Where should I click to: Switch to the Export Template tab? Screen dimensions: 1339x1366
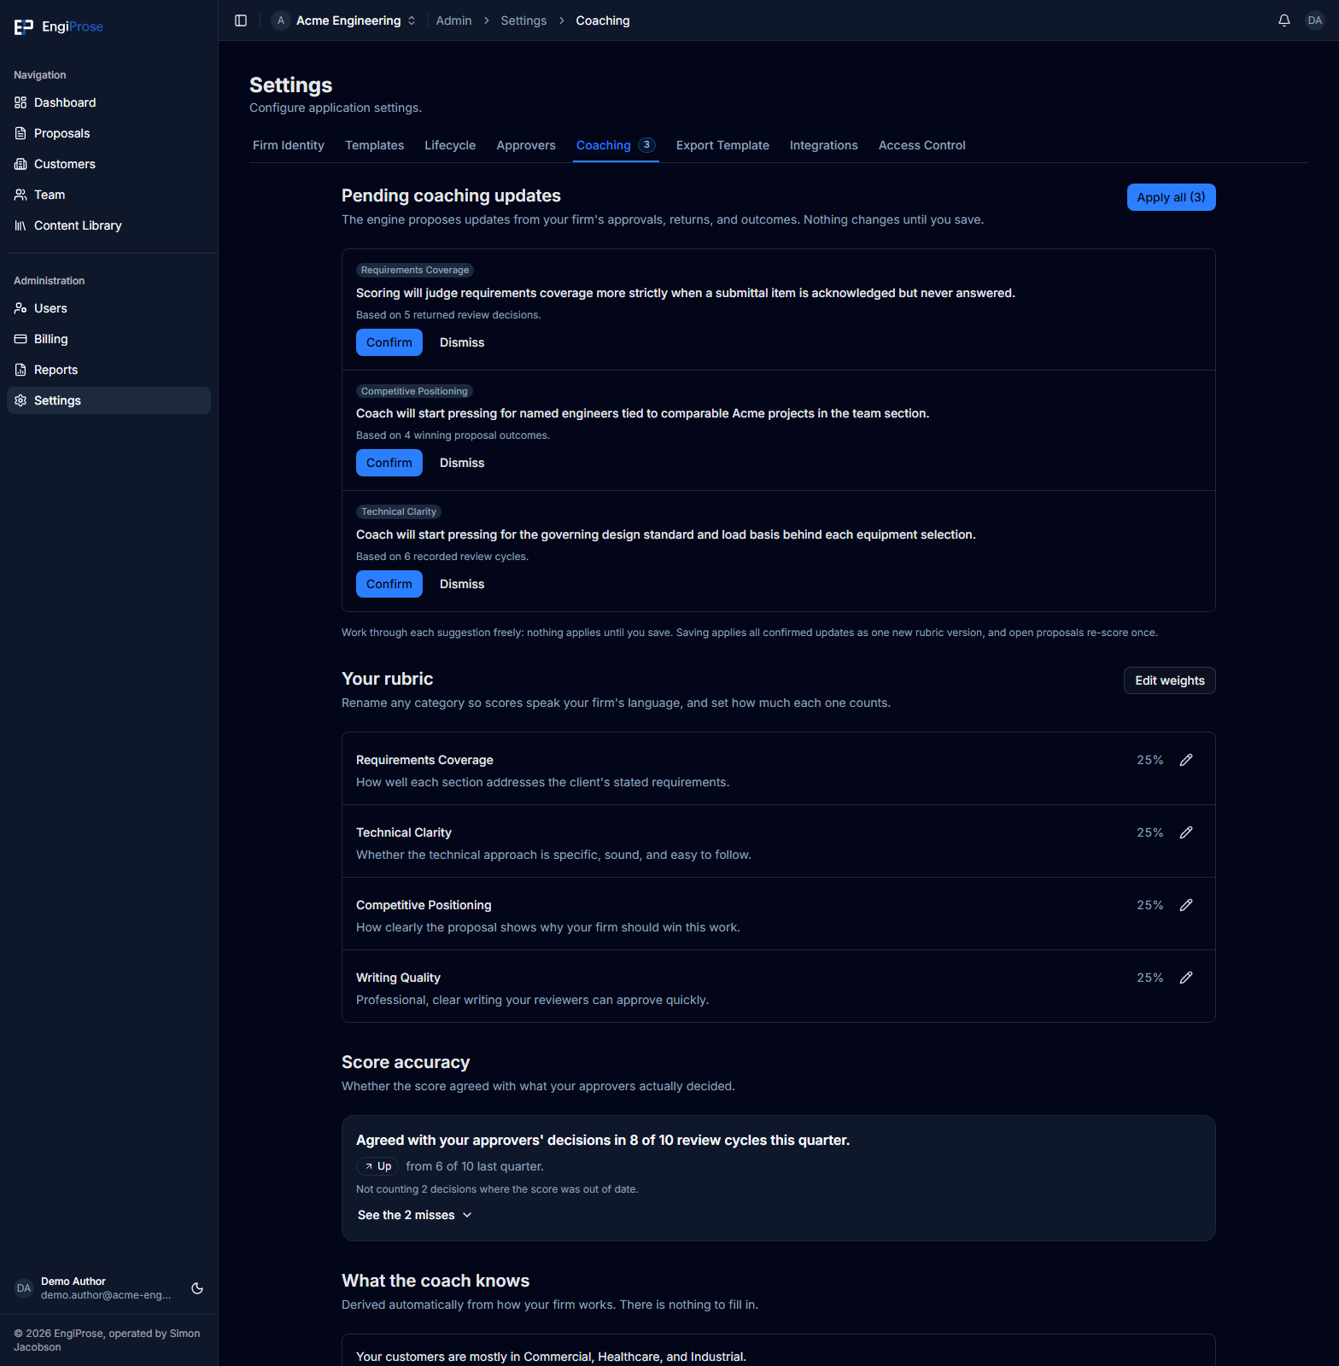722,145
